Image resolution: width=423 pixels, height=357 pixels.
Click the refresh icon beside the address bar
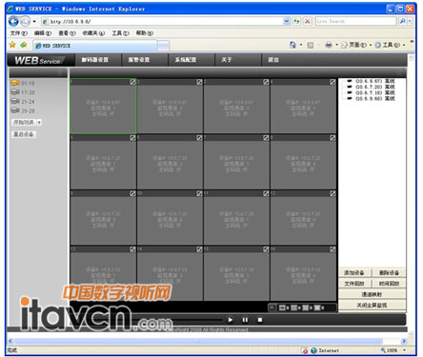[x=296, y=21]
